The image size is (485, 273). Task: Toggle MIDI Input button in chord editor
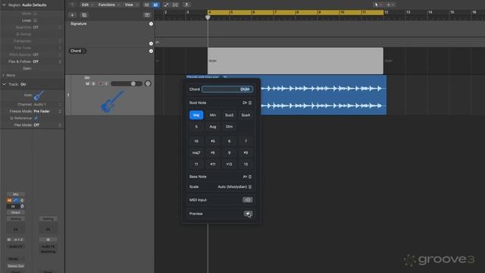(x=248, y=200)
